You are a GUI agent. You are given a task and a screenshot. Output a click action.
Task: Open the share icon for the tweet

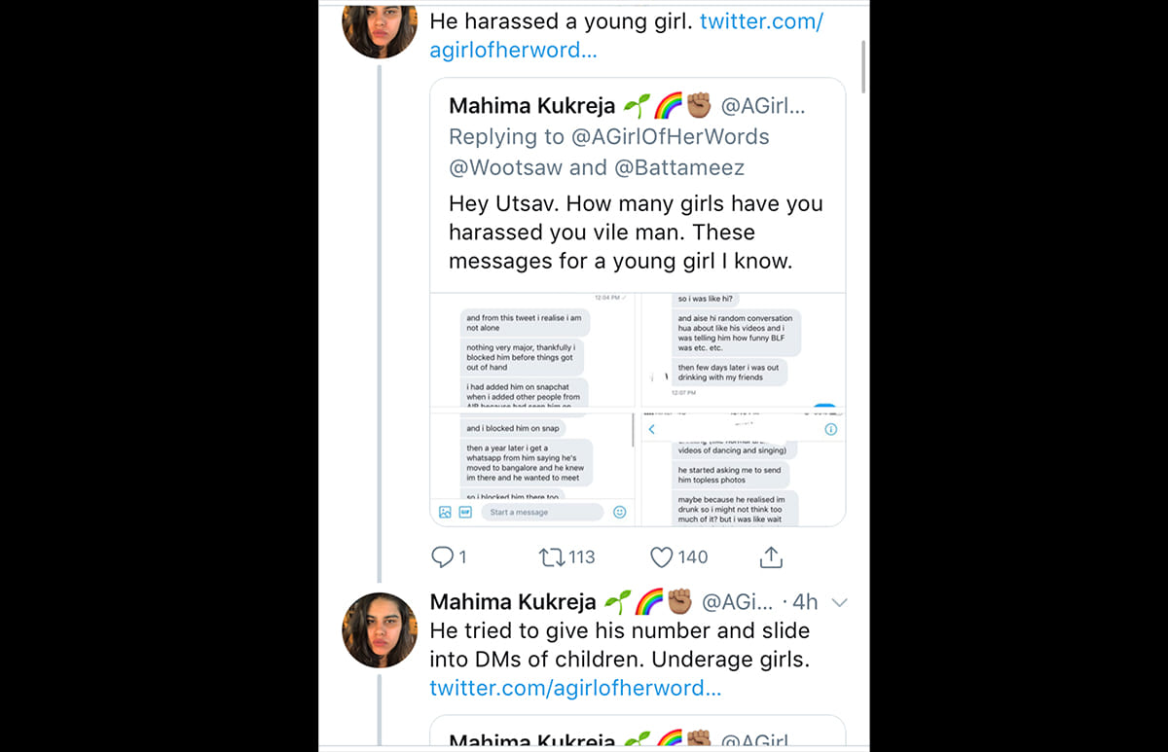point(771,556)
